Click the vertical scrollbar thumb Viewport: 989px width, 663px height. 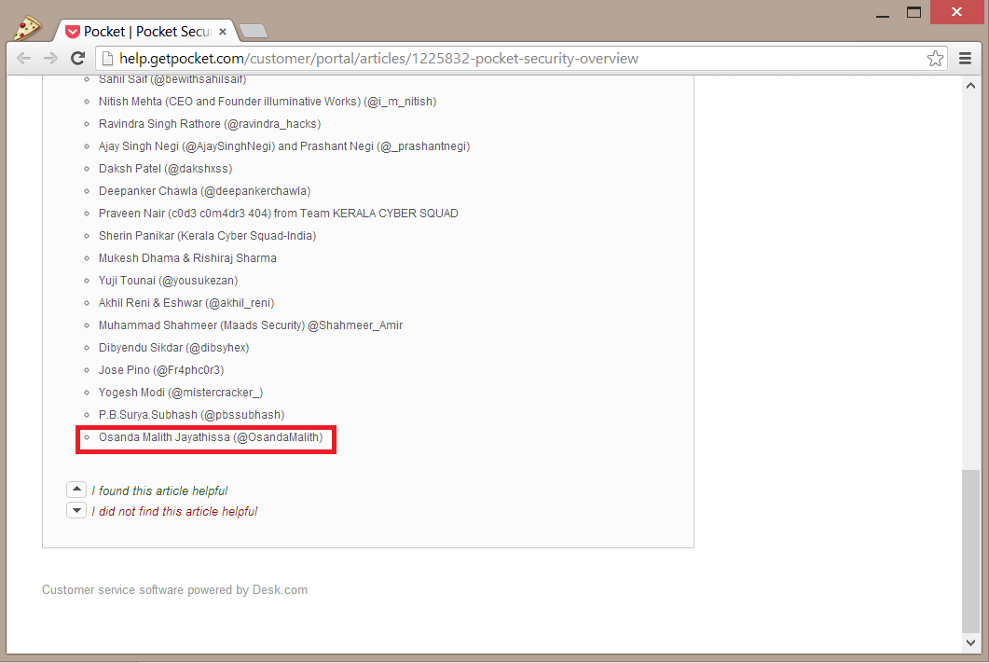[x=970, y=550]
